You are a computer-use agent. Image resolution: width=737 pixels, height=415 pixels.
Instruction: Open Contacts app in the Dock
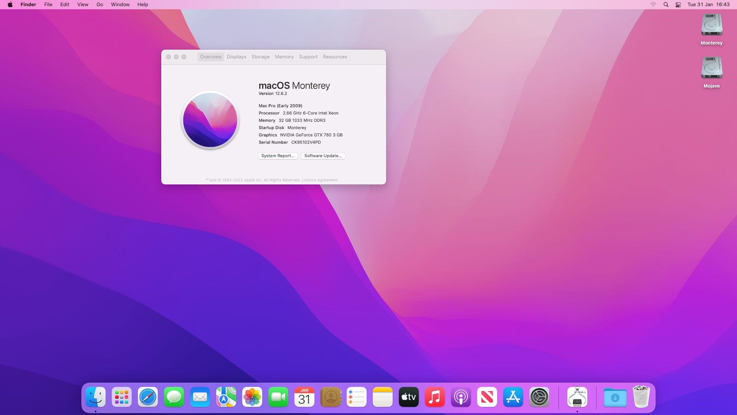click(x=330, y=397)
